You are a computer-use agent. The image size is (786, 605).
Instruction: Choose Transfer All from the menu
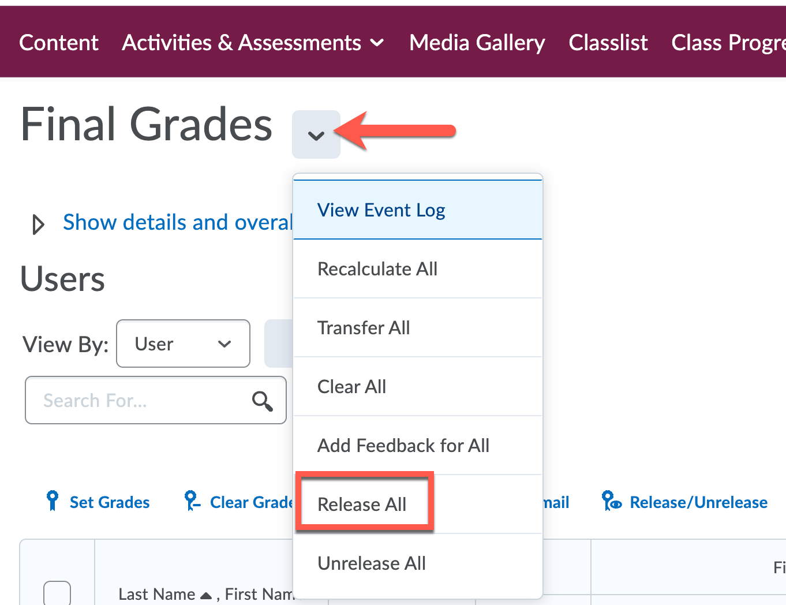click(x=364, y=327)
